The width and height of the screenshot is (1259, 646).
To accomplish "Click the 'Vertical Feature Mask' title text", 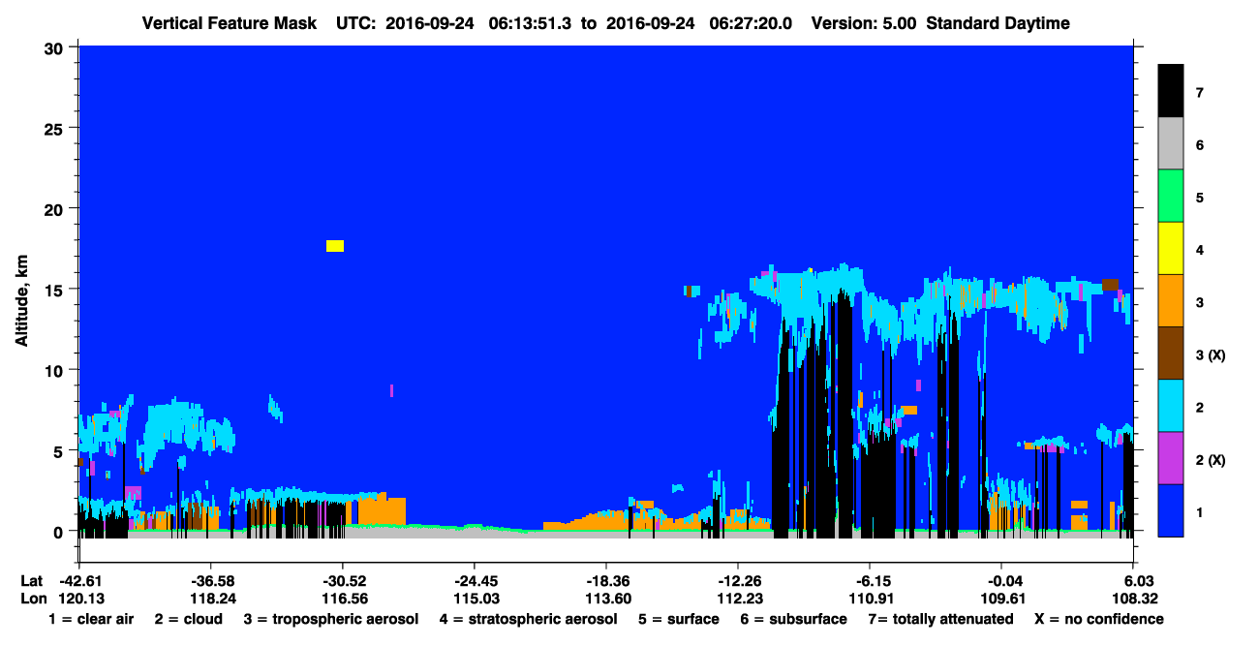I will point(229,23).
